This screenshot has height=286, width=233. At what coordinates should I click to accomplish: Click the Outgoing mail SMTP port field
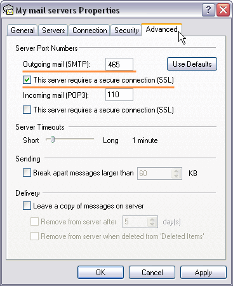click(x=119, y=64)
